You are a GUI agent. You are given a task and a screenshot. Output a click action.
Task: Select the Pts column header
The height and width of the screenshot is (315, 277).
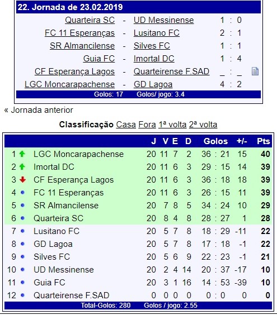tap(264, 141)
